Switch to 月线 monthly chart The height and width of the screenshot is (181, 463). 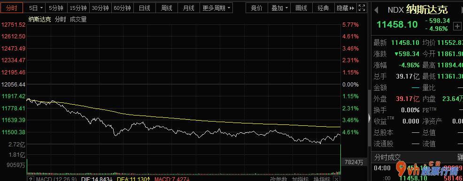(188, 8)
